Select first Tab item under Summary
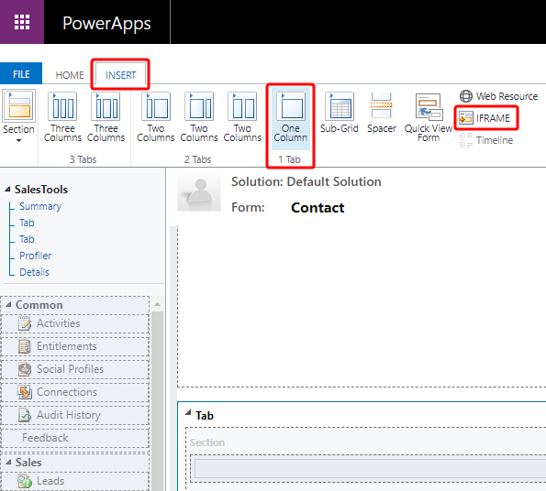The height and width of the screenshot is (491, 546). coord(27,223)
